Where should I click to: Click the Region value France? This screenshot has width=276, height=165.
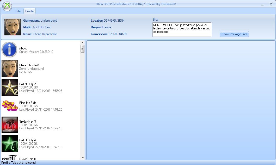coord(107,27)
